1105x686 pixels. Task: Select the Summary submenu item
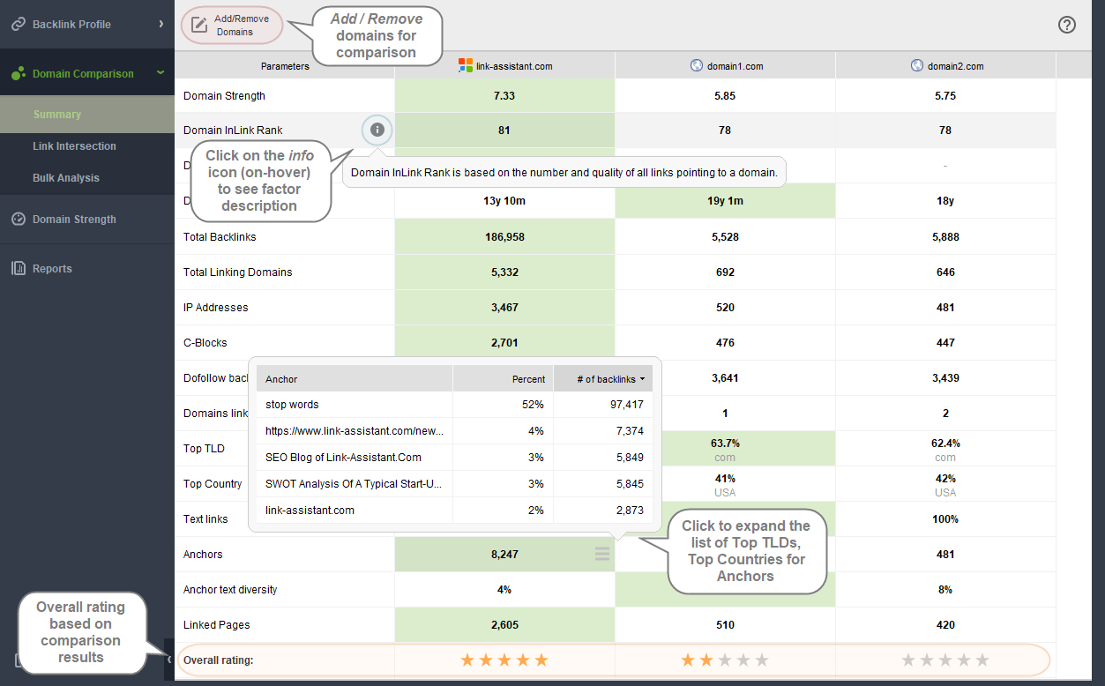(x=57, y=115)
